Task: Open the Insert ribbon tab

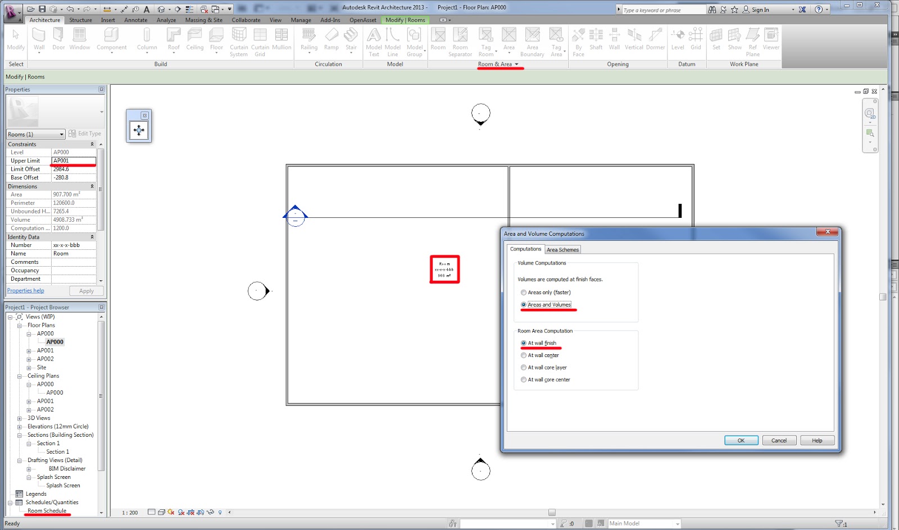Action: 108,20
